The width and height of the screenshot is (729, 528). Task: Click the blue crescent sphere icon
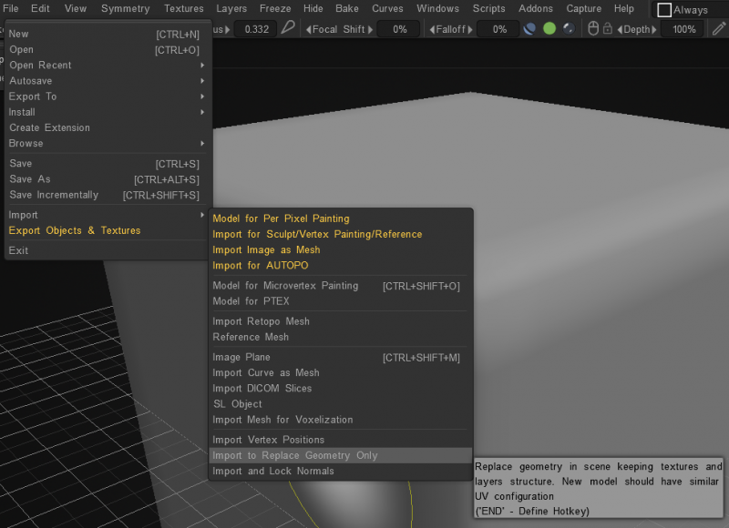(529, 29)
